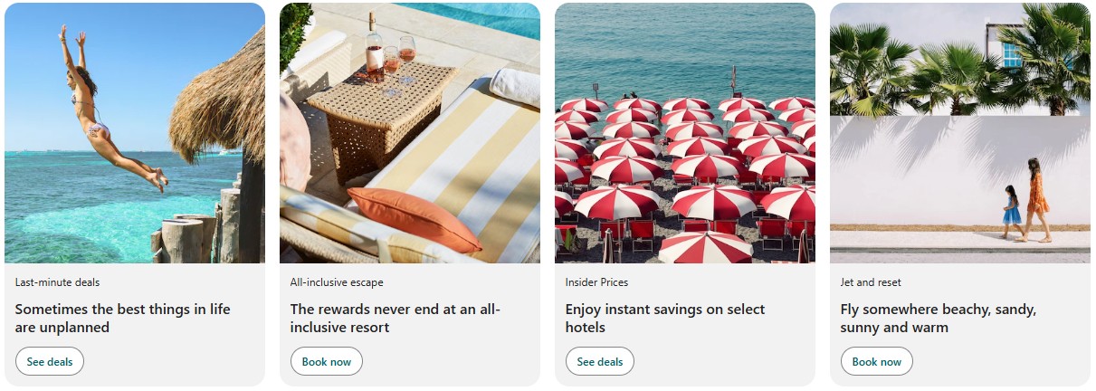Screen dimensions: 1096x391
Task: Click 'Sometimes the best things in life are unplanned' heading
Action: coord(123,318)
